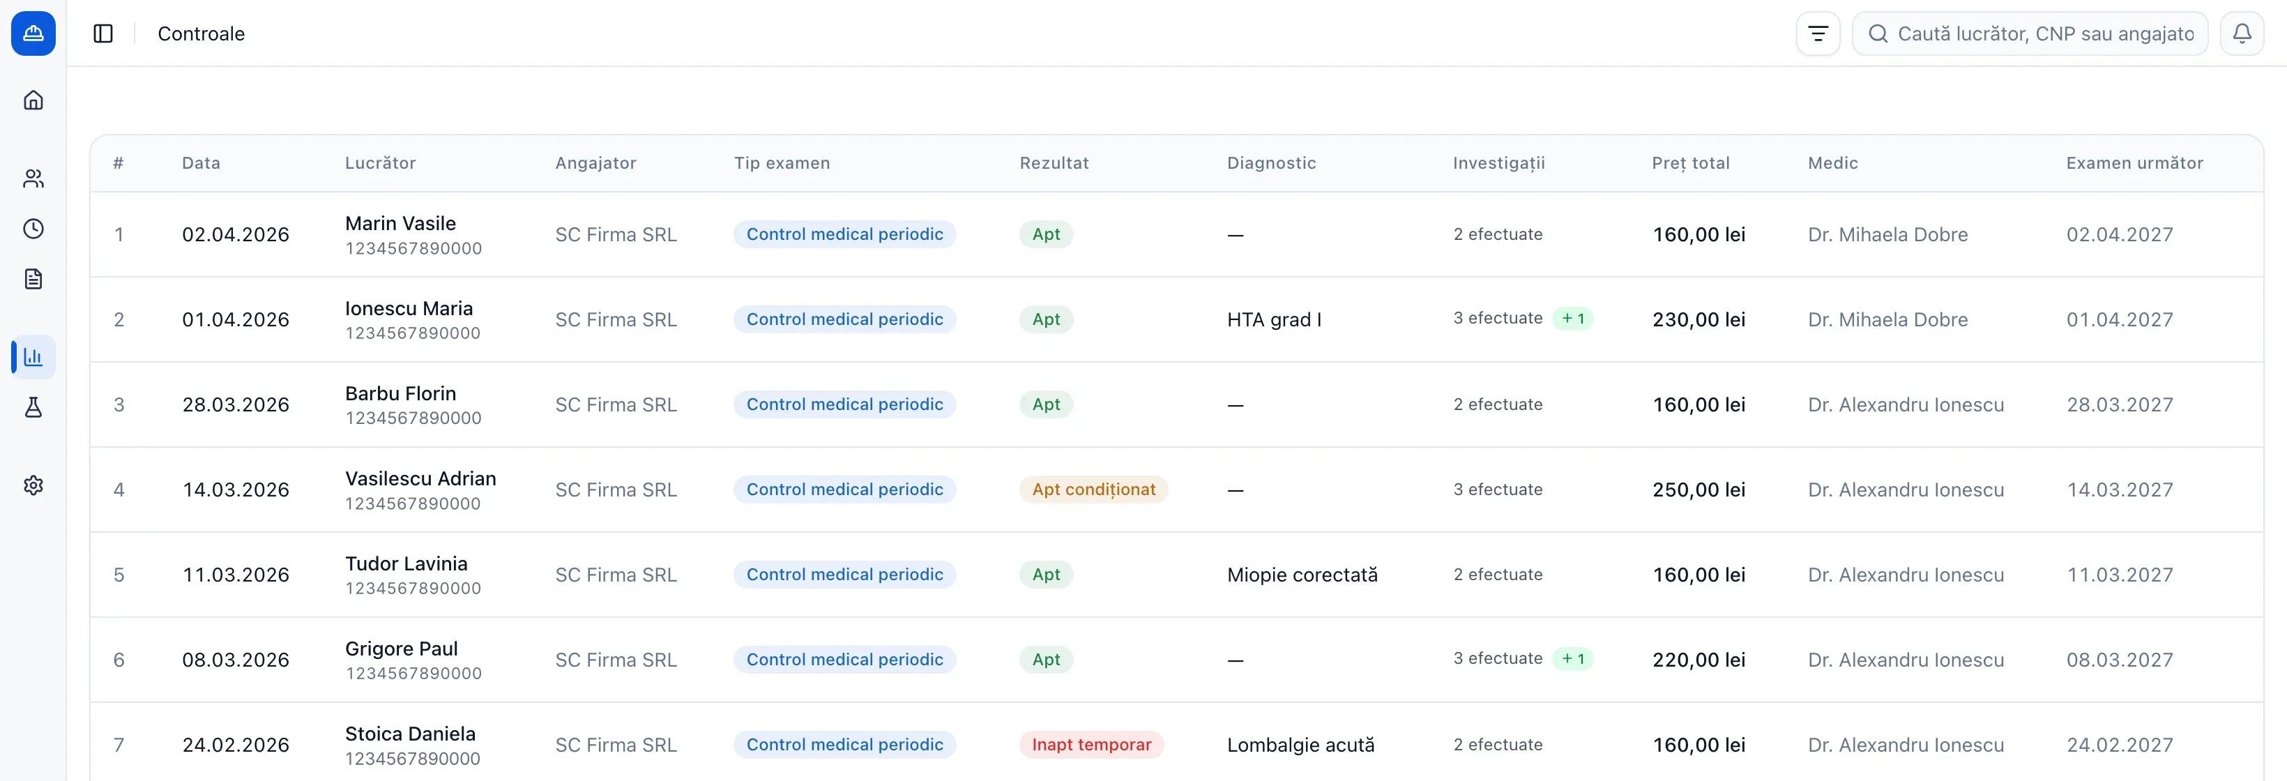The height and width of the screenshot is (781, 2287).
Task: Click the +1 badge in Grigore Paul row
Action: [1572, 660]
